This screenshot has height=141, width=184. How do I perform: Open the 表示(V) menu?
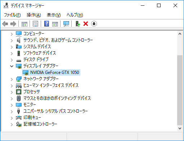coord(54,15)
